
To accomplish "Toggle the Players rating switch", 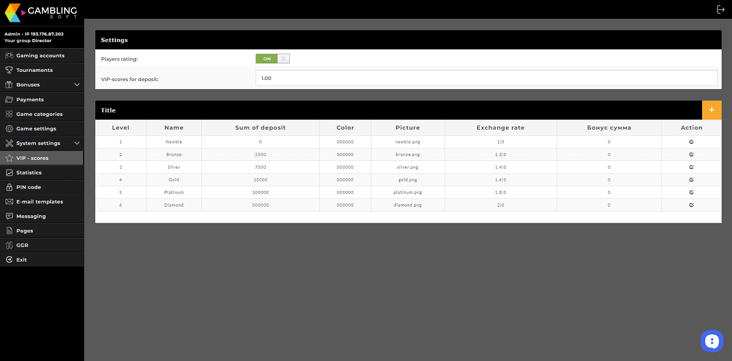I will click(x=273, y=59).
